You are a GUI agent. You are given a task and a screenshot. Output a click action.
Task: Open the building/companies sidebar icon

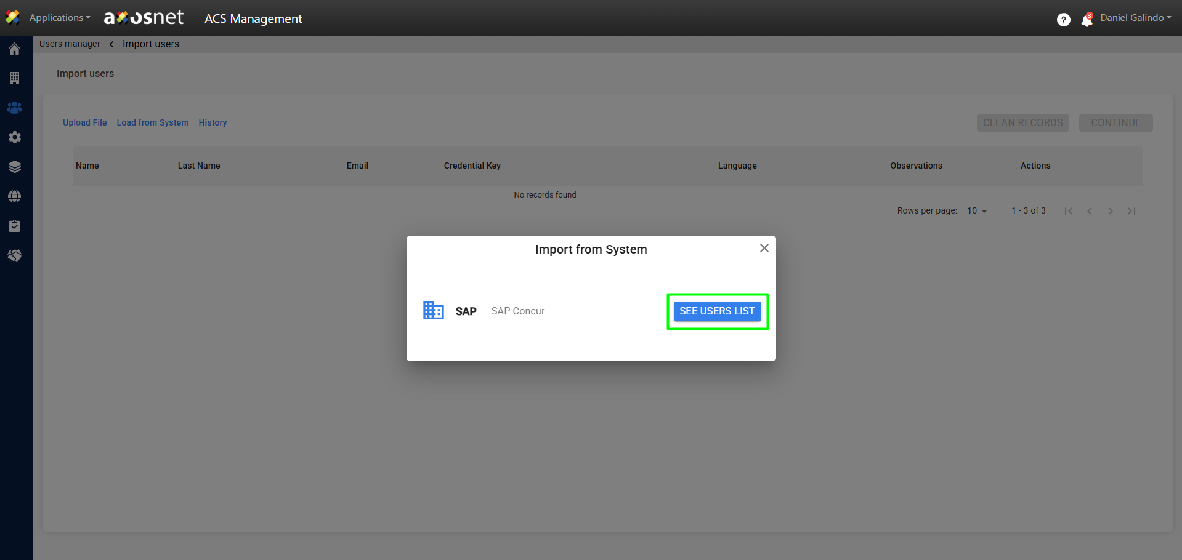click(x=15, y=78)
